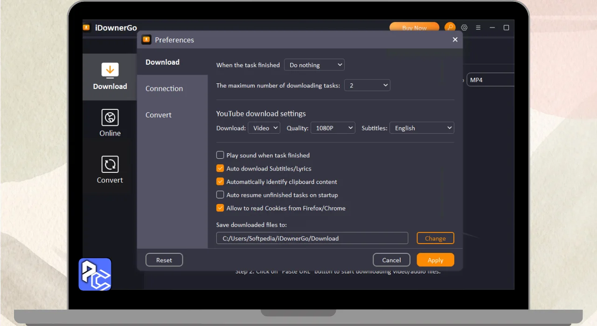
Task: Select the Convert preferences tab
Action: click(x=172, y=115)
